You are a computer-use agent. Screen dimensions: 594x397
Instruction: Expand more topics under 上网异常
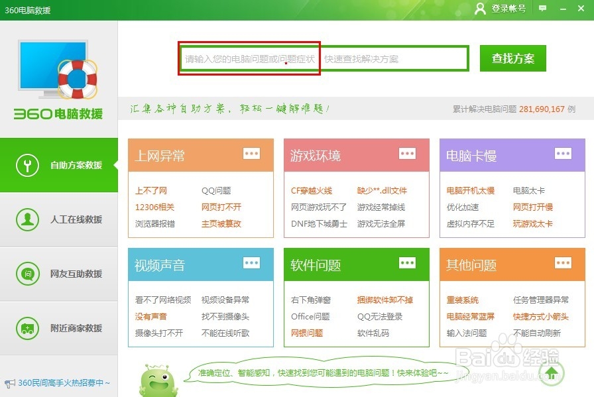coord(251,154)
